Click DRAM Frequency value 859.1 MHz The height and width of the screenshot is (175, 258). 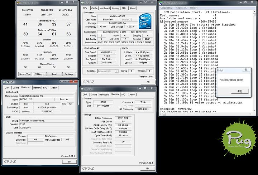pyautogui.click(x=123, y=118)
